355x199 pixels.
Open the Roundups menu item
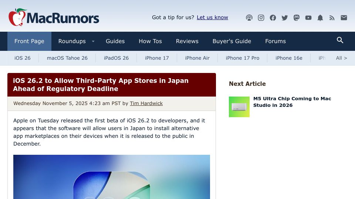pos(72,41)
